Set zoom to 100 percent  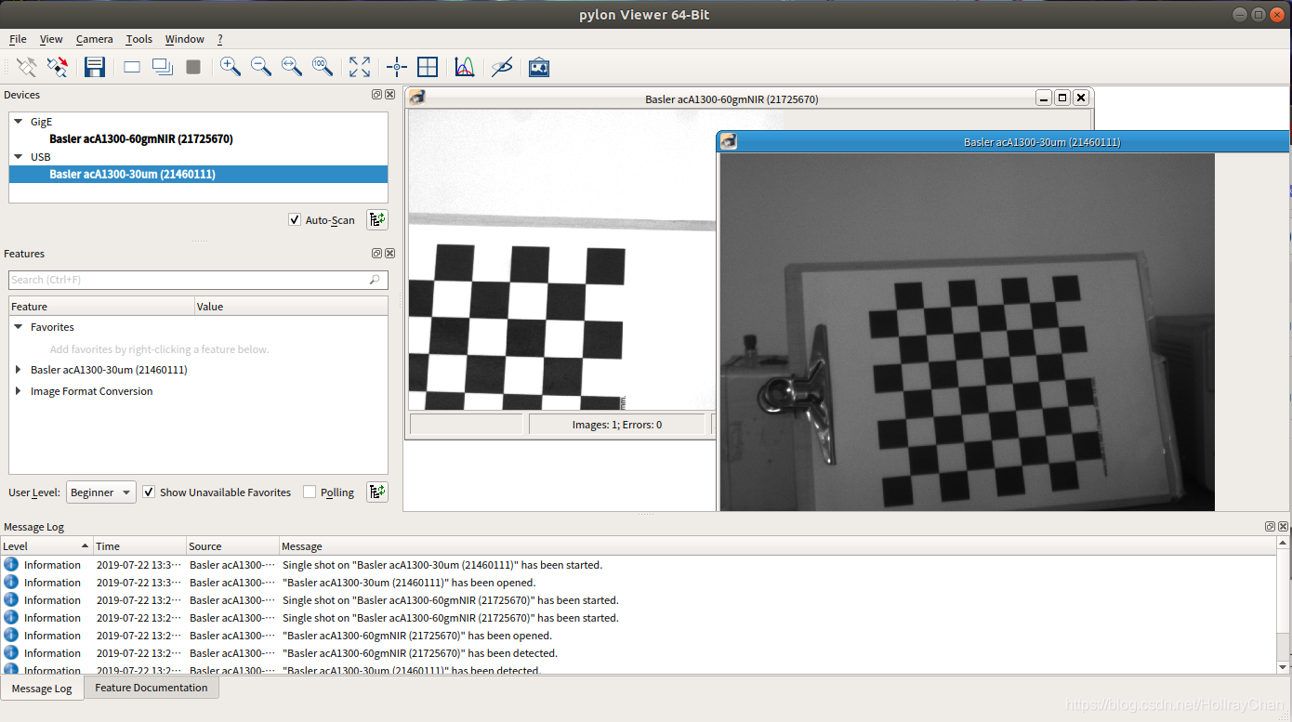(x=323, y=67)
